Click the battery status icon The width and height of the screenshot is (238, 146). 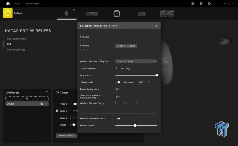coord(122,68)
